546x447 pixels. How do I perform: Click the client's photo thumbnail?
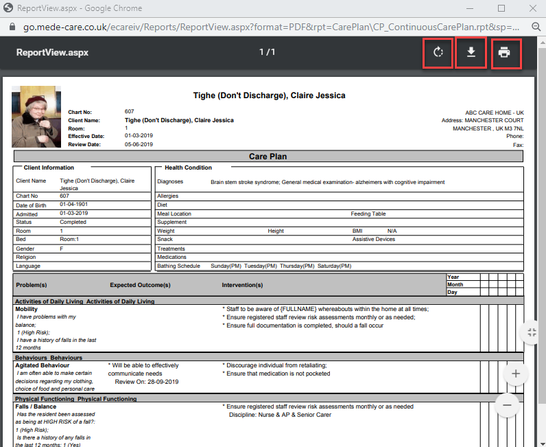[x=36, y=116]
